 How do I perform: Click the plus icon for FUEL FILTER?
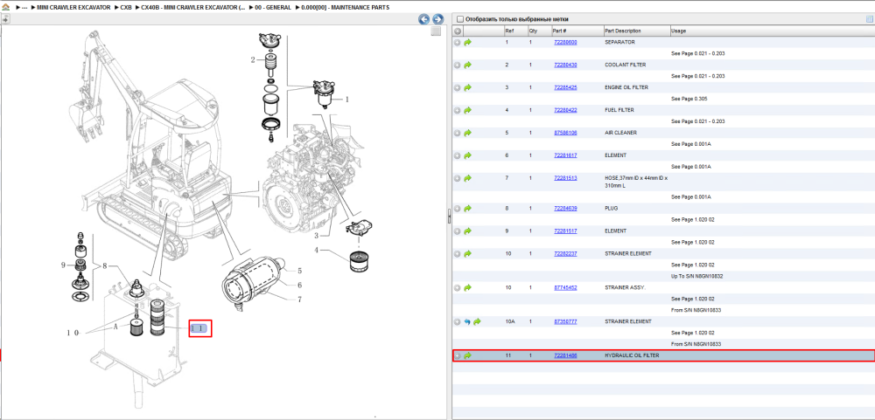click(457, 110)
